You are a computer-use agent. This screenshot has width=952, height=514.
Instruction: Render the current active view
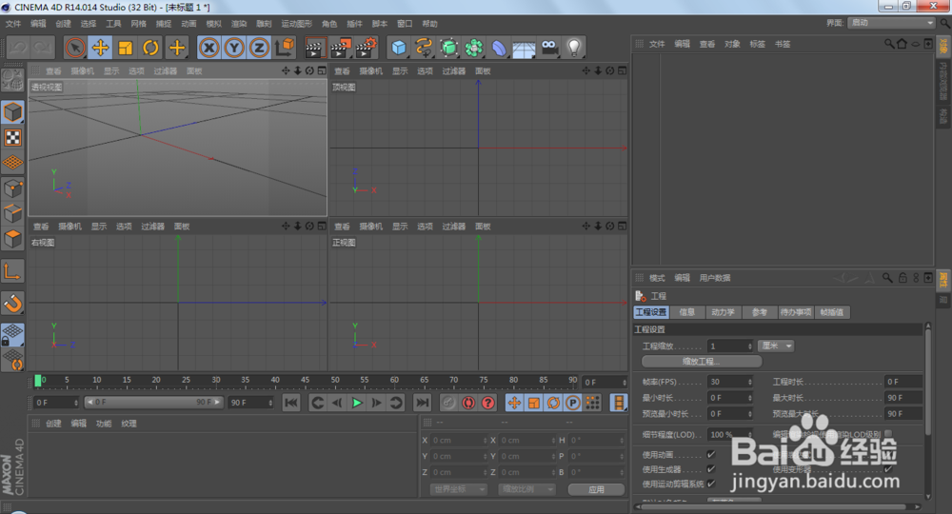point(315,48)
